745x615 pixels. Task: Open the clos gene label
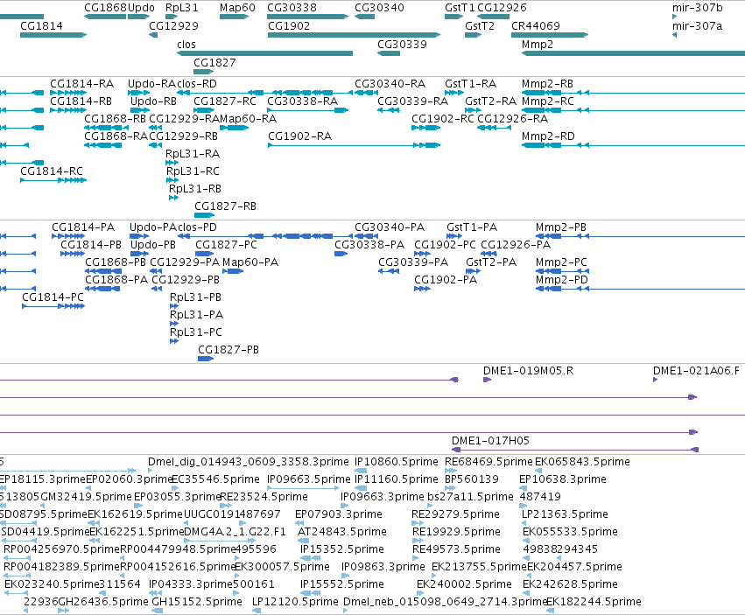pyautogui.click(x=186, y=44)
